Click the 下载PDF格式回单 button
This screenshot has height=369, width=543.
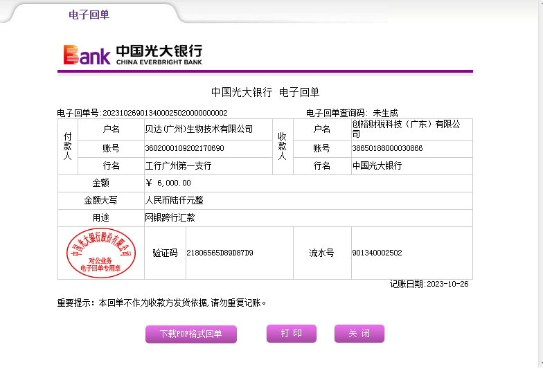[x=191, y=334]
